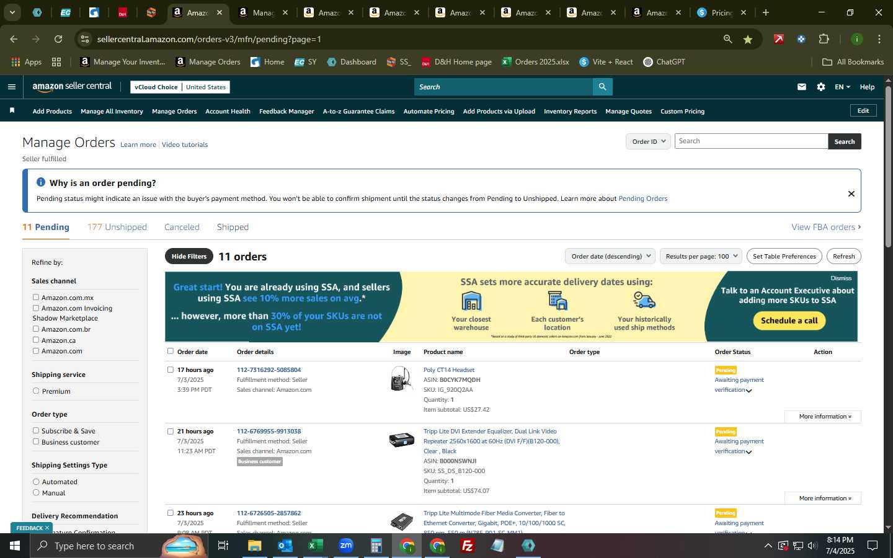Click the browser back arrow

click(14, 39)
